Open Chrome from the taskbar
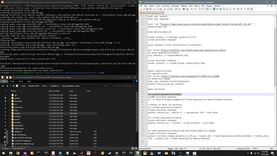 point(18,153)
